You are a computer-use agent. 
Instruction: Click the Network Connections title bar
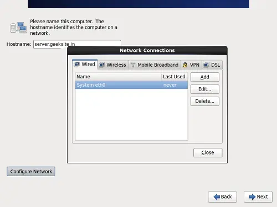pyautogui.click(x=147, y=50)
